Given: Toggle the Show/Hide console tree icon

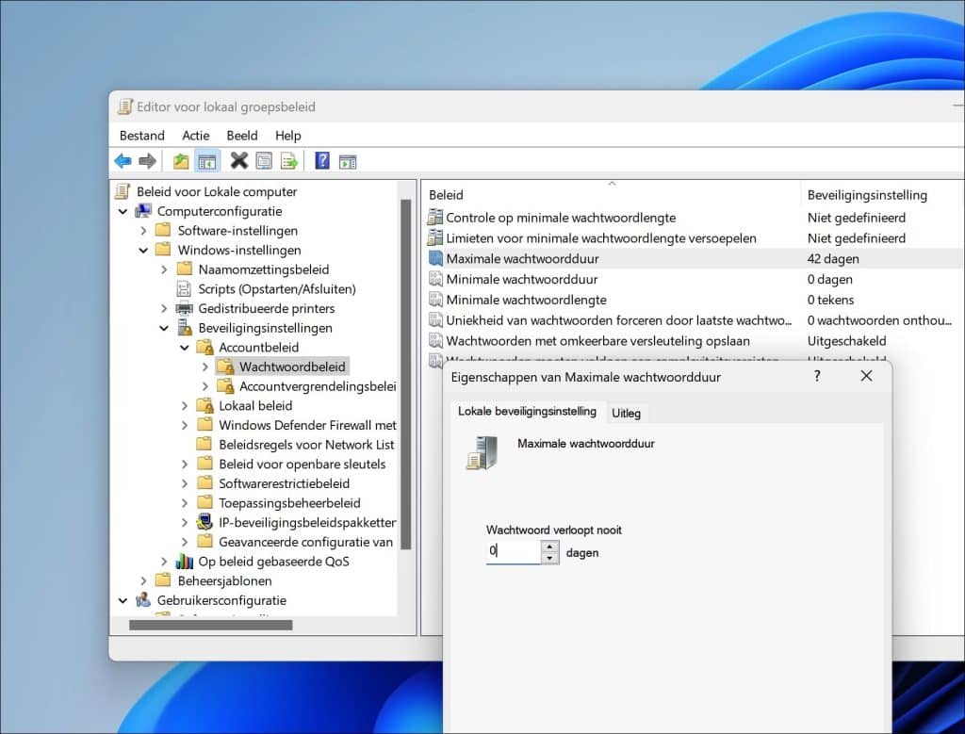Looking at the screenshot, I should [206, 161].
